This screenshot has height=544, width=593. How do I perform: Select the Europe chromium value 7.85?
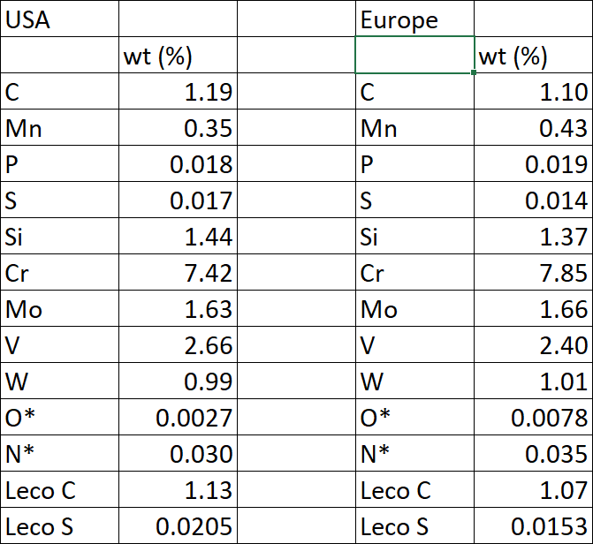tap(532, 273)
